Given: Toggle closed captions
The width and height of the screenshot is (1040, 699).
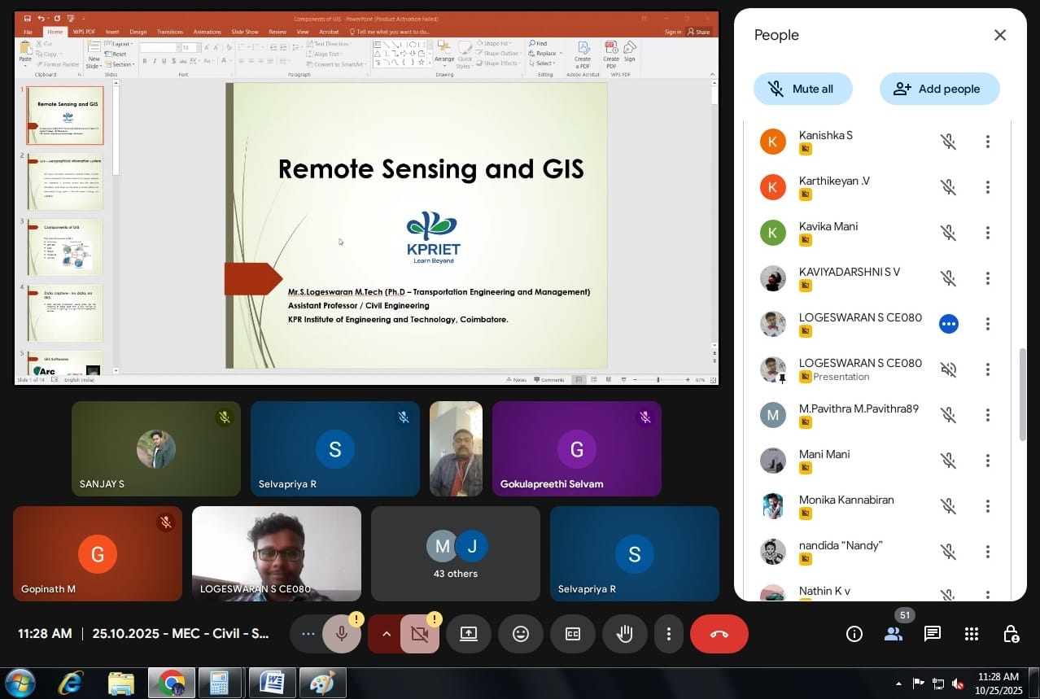Looking at the screenshot, I should tap(573, 634).
